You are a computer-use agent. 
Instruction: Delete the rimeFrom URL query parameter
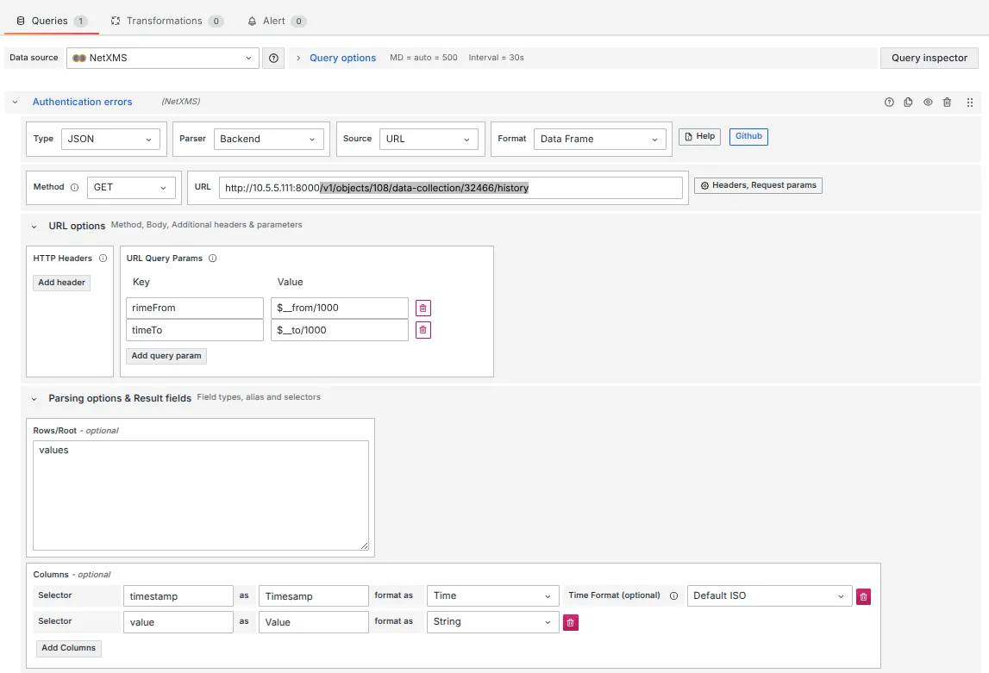pos(423,308)
